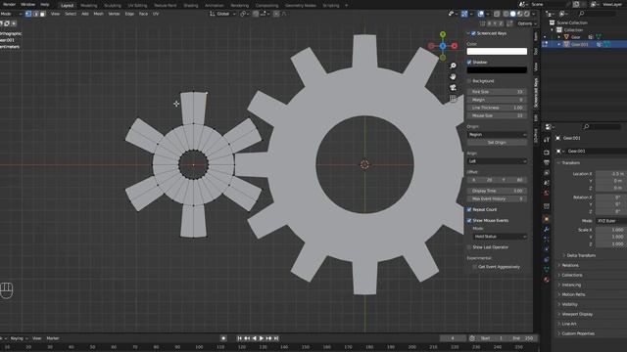
Task: Select edge select mode icon
Action: point(35,14)
